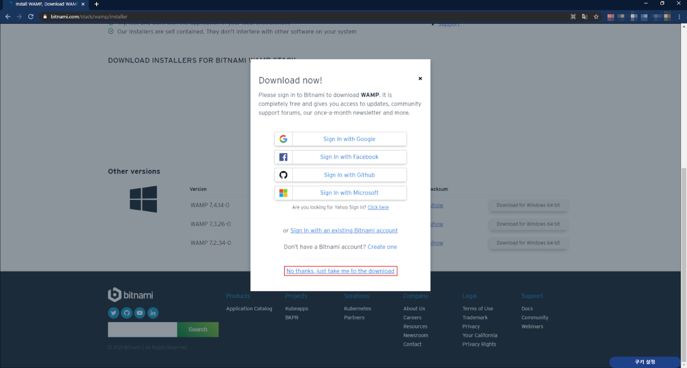Open Resources footer link
Viewport: 687px width, 368px height.
[x=415, y=327]
